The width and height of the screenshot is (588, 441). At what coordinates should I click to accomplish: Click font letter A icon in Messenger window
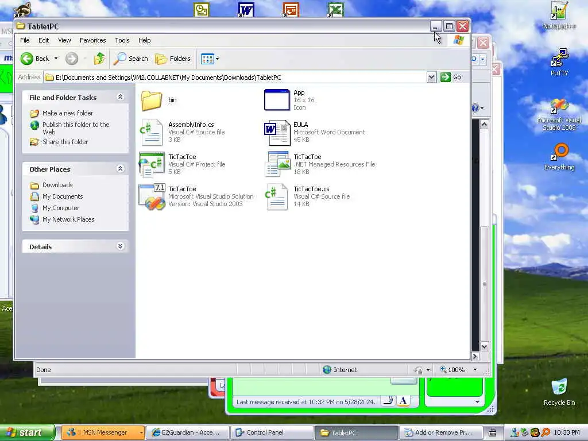[403, 401]
